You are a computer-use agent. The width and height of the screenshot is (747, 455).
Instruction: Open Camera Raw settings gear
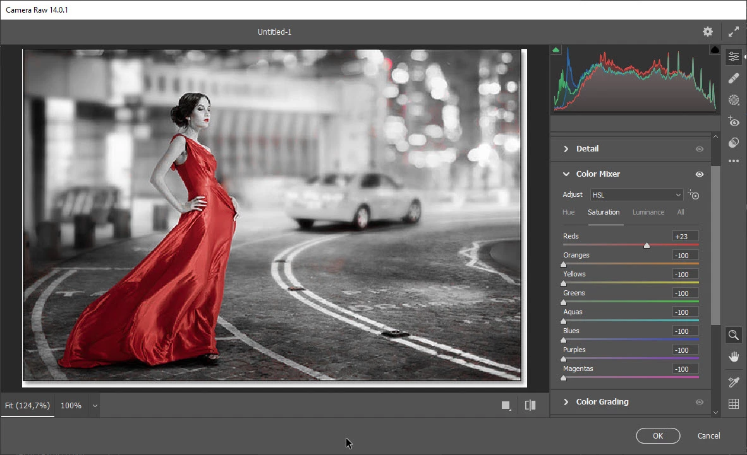(708, 32)
